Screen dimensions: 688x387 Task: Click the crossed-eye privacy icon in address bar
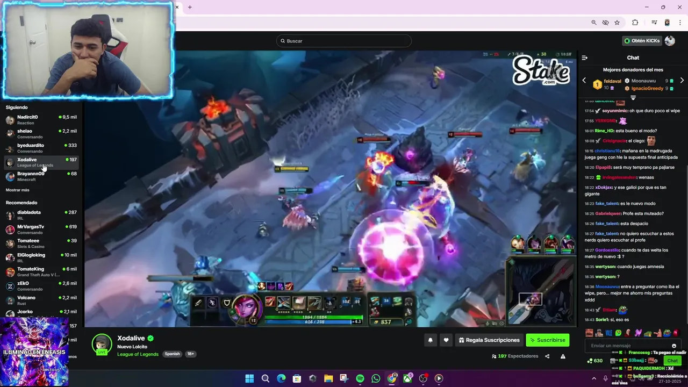[x=605, y=23]
